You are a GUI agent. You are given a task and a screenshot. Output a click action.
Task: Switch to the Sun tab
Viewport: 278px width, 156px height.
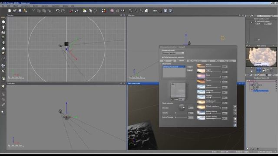[x=164, y=61]
